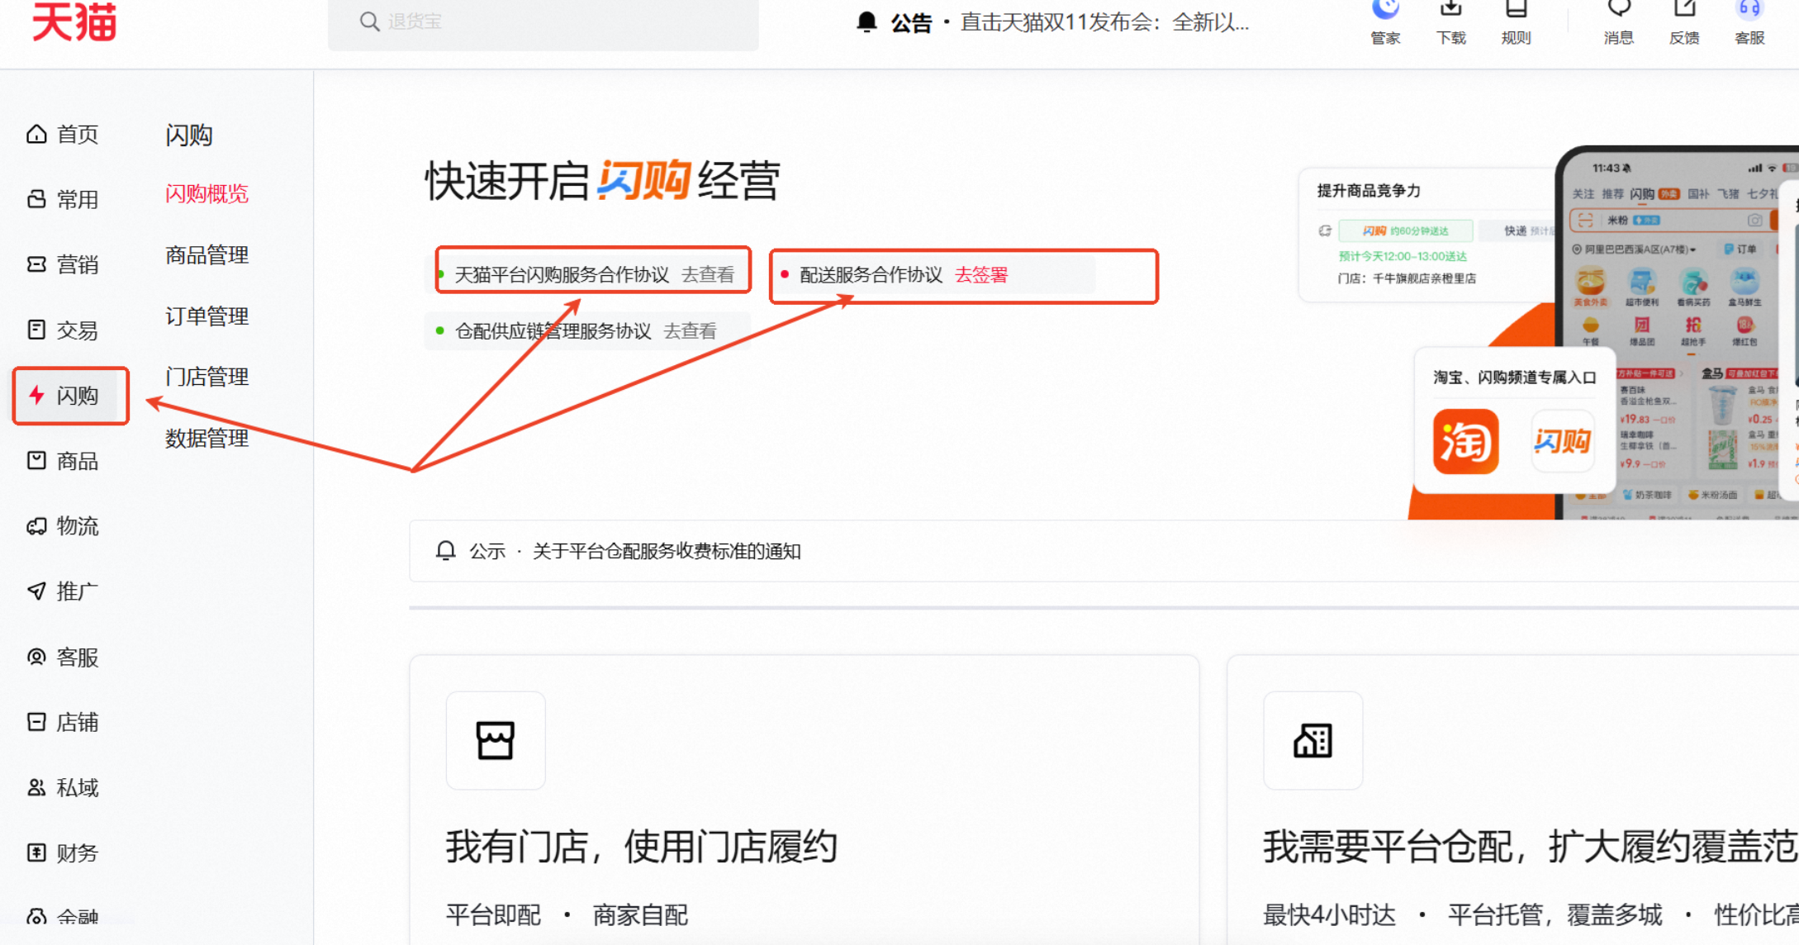The width and height of the screenshot is (1799, 945).
Task: Click the icon beside 店铺
Action: pos(36,722)
